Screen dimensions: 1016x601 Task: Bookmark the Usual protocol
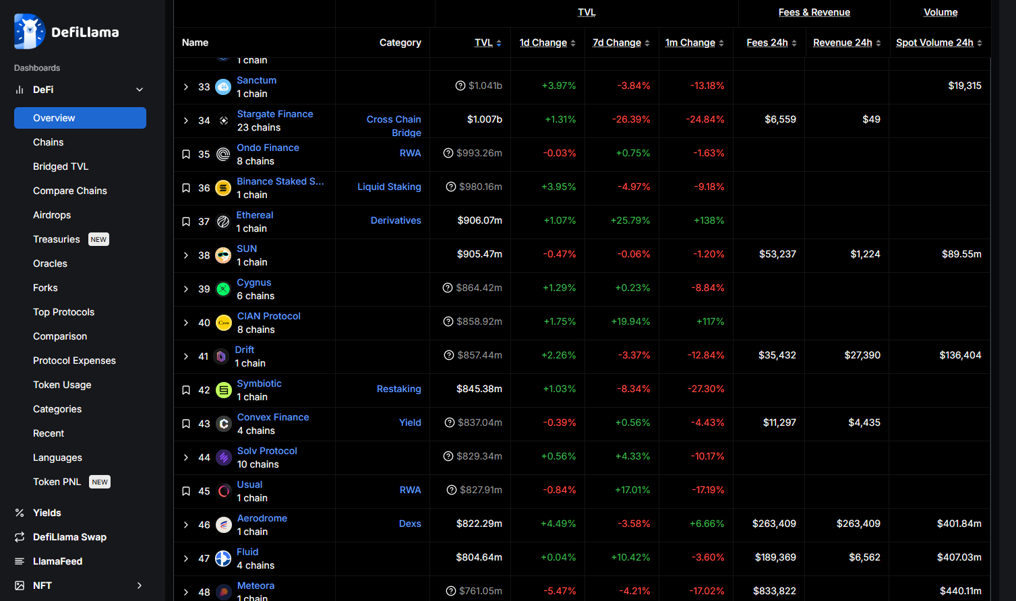point(186,491)
